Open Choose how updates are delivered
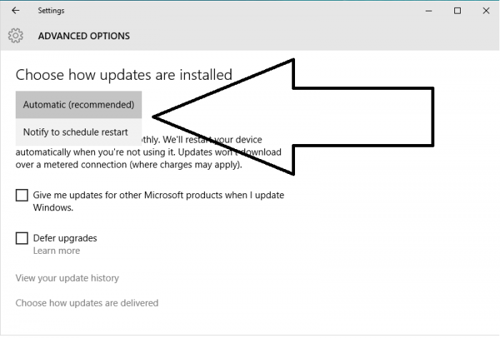This screenshot has width=500, height=338. pos(87,303)
